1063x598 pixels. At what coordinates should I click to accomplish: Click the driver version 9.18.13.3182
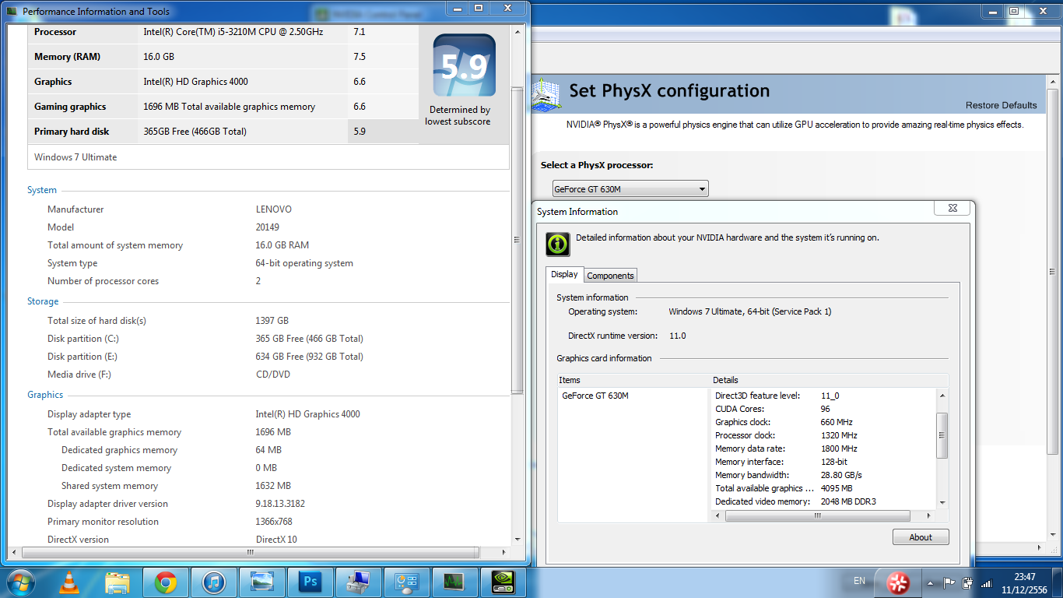[x=280, y=504]
